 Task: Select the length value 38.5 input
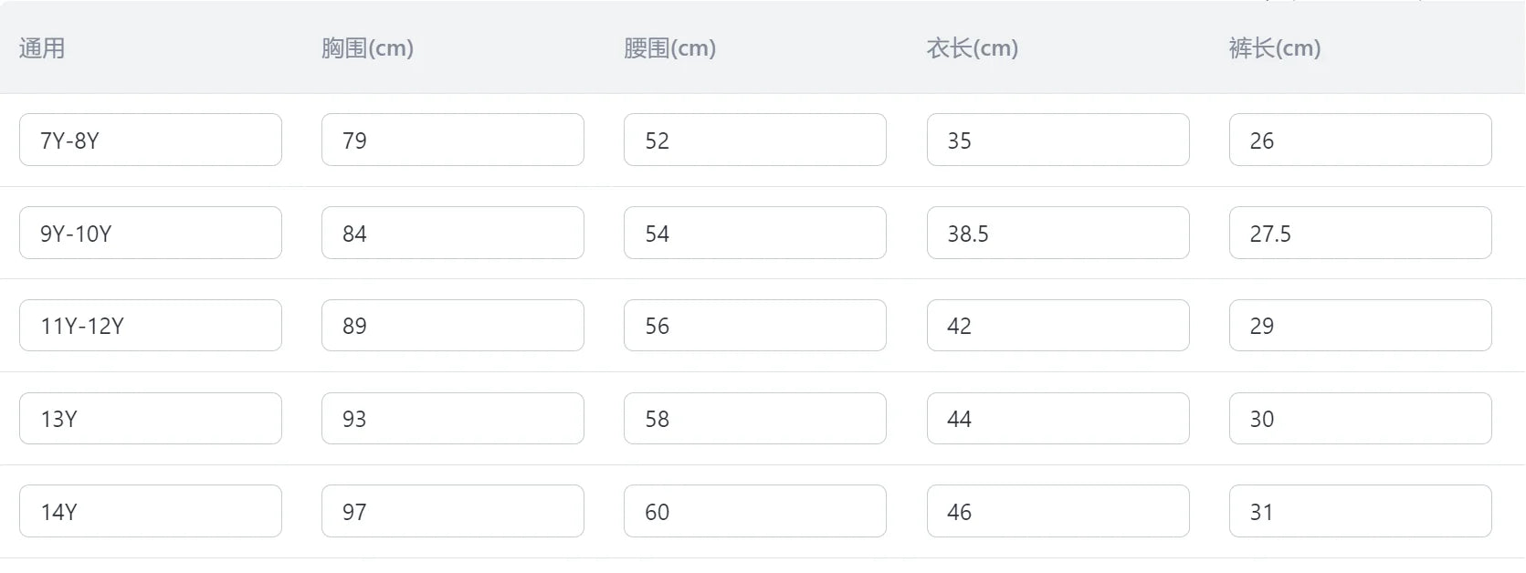(1057, 233)
